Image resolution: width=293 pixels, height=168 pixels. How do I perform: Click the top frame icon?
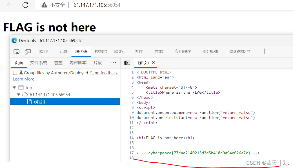(x=21, y=88)
